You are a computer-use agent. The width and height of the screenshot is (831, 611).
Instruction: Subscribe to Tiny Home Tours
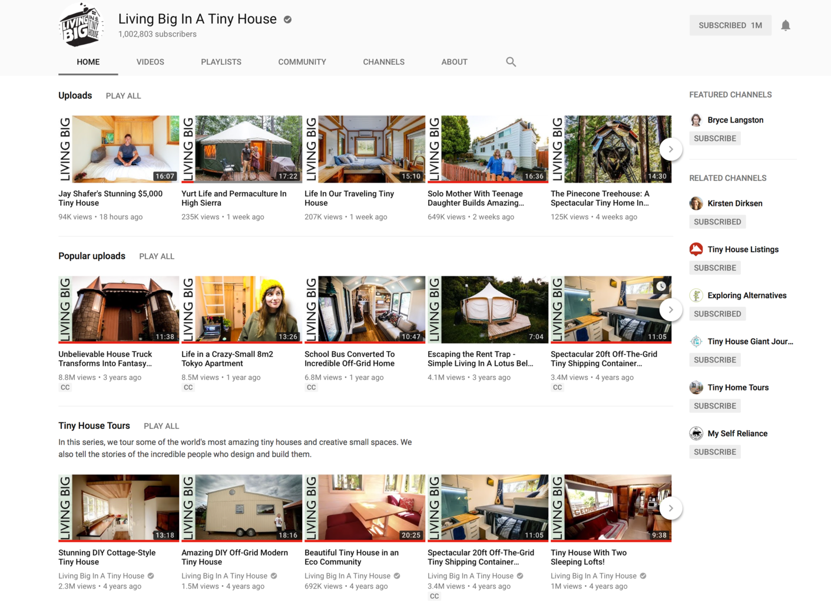pyautogui.click(x=714, y=405)
